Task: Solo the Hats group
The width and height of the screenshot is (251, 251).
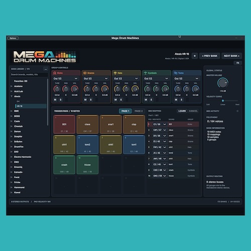Action: point(121,100)
